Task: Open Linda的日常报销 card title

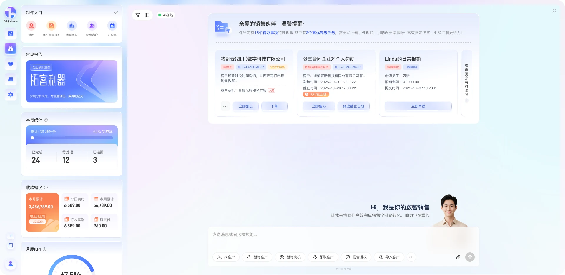Action: (403, 59)
